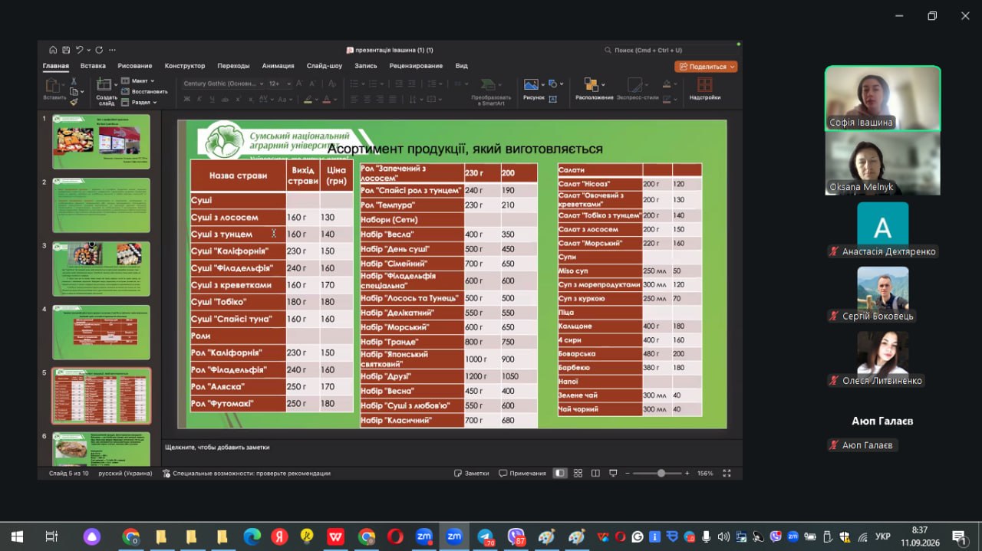Expand the Макет layout dropdown
This screenshot has width=982, height=551.
(137, 80)
